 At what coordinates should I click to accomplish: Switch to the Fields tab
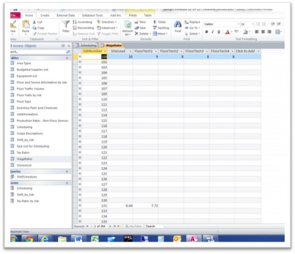(x=133, y=15)
